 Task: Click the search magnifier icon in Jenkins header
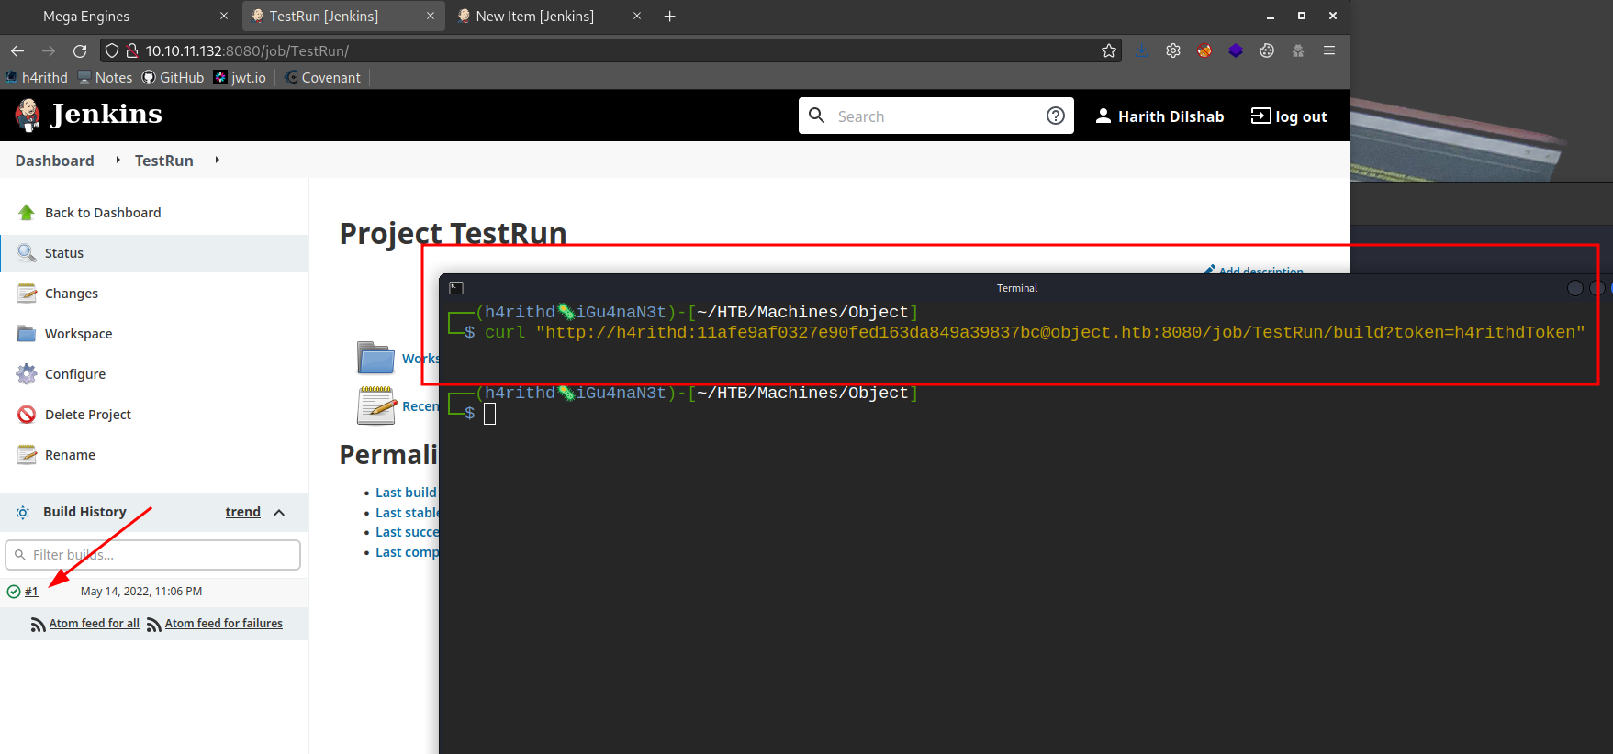click(816, 116)
